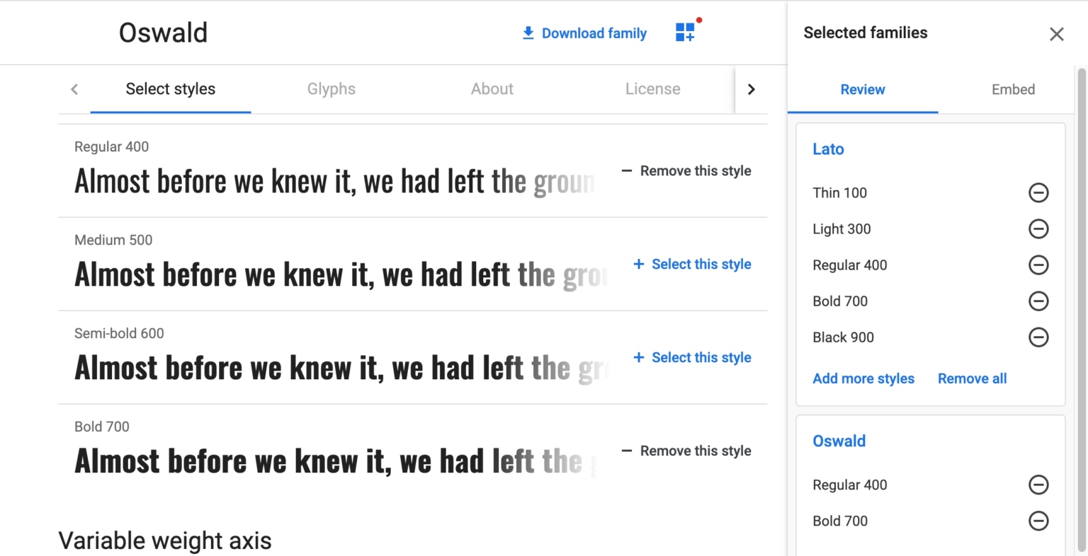This screenshot has width=1088, height=556.
Task: Remove Oswald Regular 400 via minus icon
Action: point(1038,485)
